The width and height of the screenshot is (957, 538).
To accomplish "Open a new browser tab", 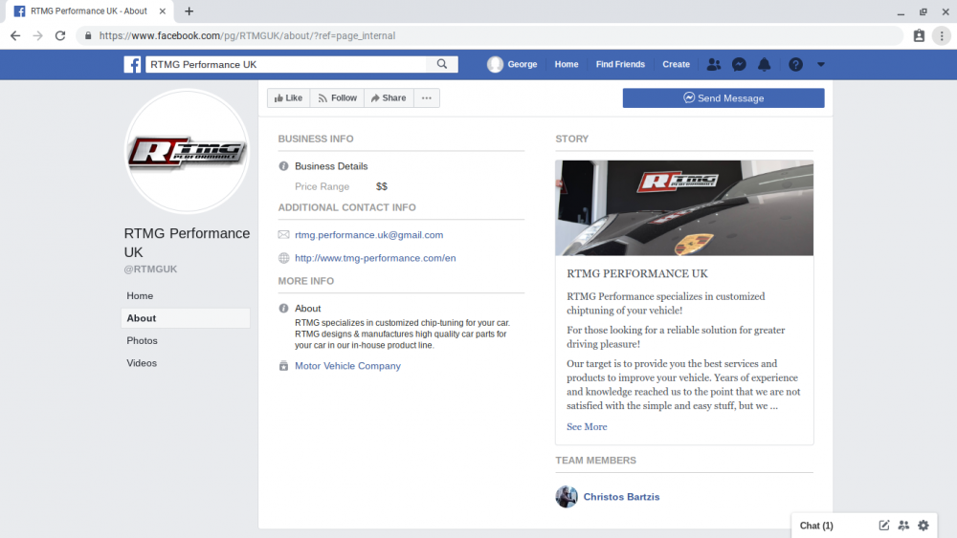I will (189, 11).
